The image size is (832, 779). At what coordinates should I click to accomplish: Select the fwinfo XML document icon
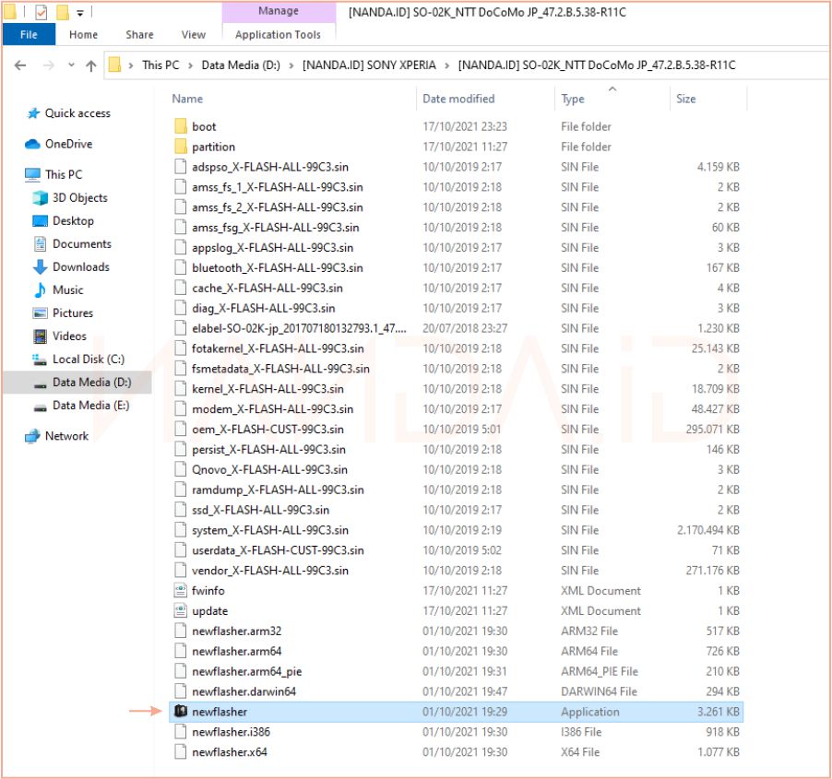pos(181,591)
